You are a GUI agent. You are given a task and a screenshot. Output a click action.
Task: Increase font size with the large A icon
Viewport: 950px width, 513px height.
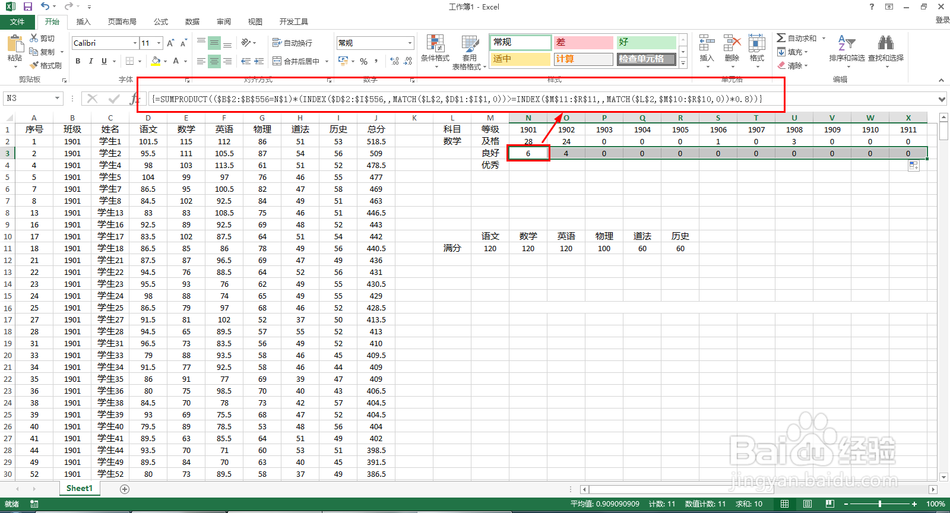coord(170,43)
